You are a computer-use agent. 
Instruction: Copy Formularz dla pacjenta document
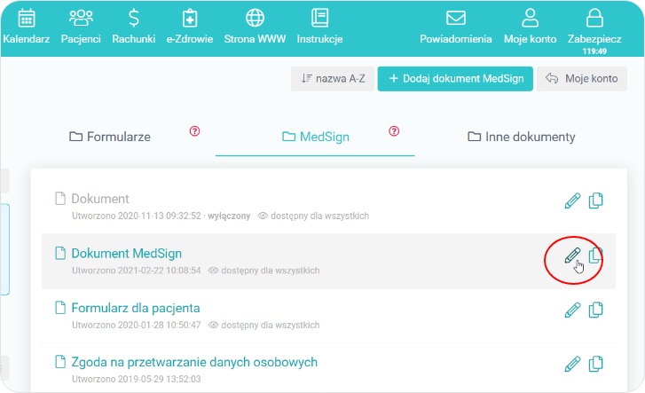click(595, 310)
